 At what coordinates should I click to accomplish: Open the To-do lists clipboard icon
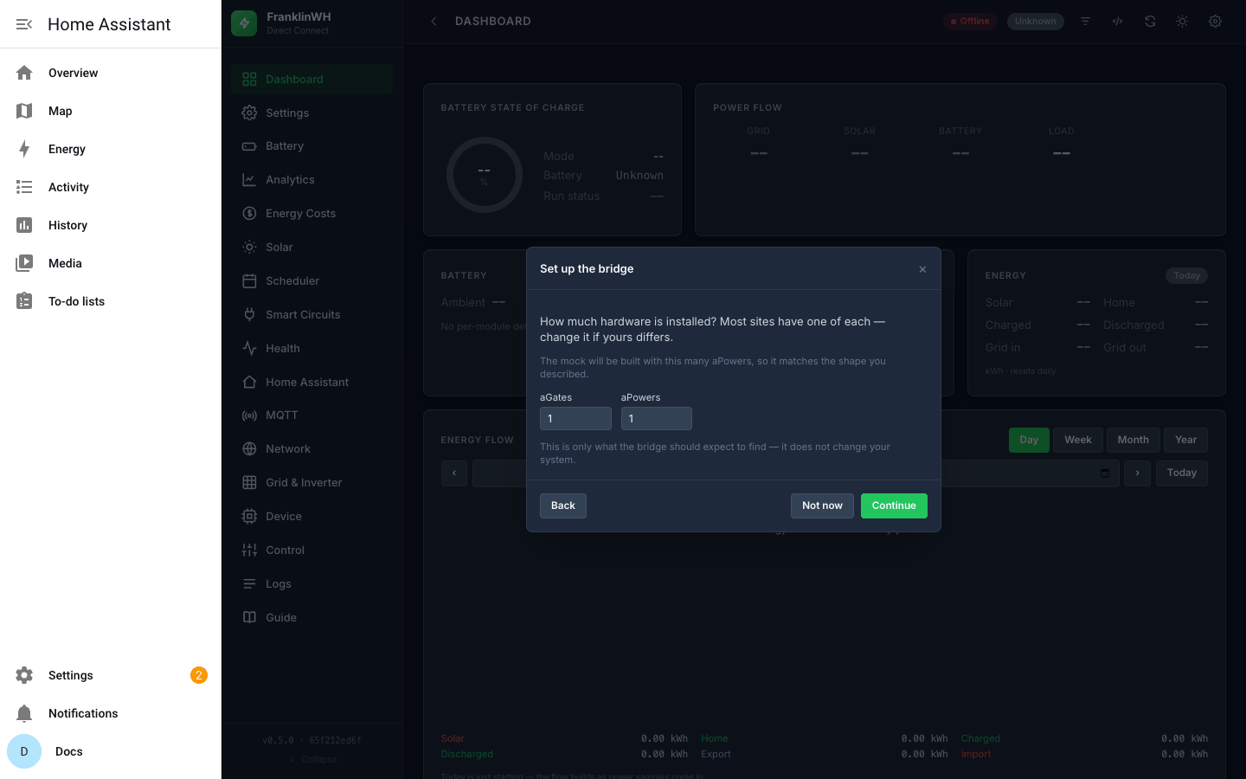point(24,301)
